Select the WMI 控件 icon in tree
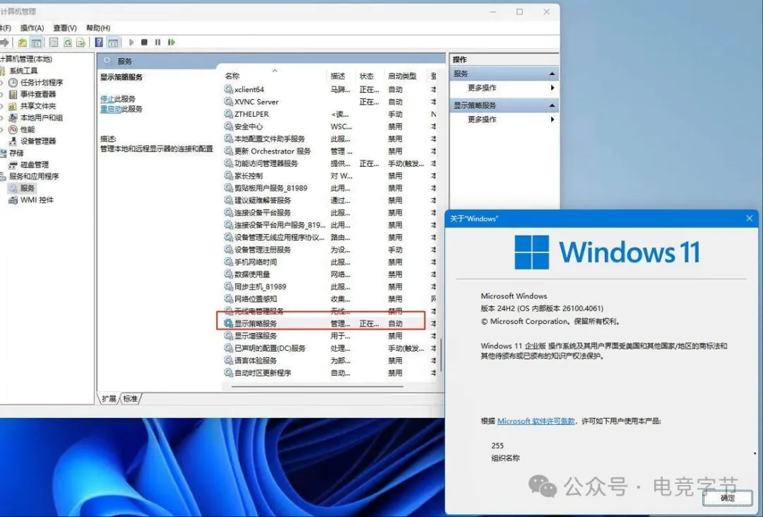The width and height of the screenshot is (763, 517). [x=13, y=199]
